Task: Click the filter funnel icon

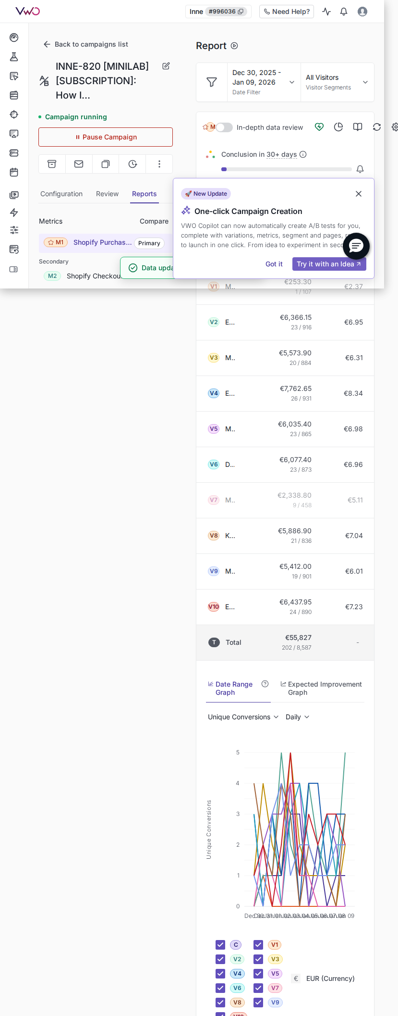Action: point(212,82)
